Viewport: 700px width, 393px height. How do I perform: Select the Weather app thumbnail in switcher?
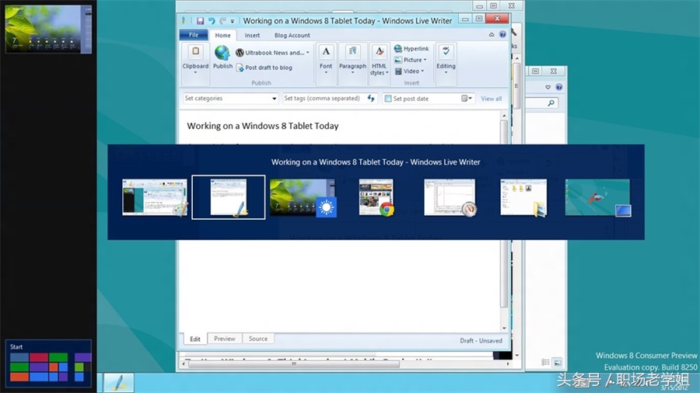[x=303, y=198]
